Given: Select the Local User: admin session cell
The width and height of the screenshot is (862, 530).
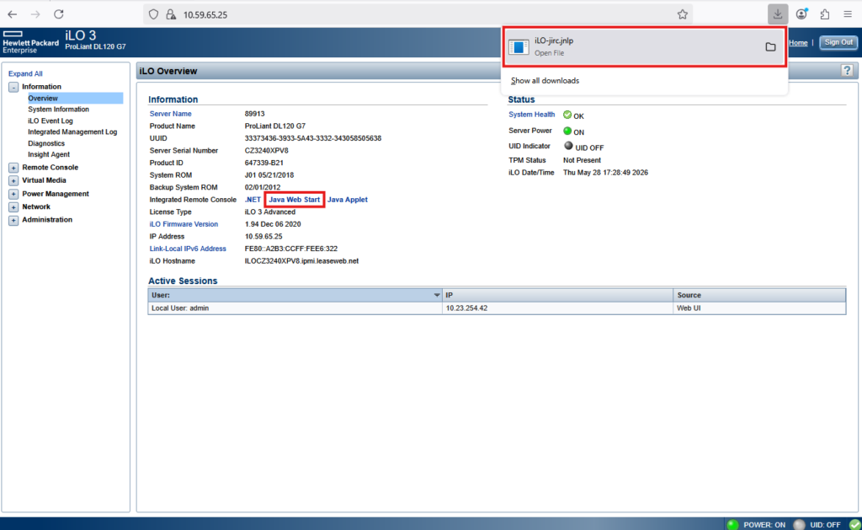Looking at the screenshot, I should coord(295,308).
